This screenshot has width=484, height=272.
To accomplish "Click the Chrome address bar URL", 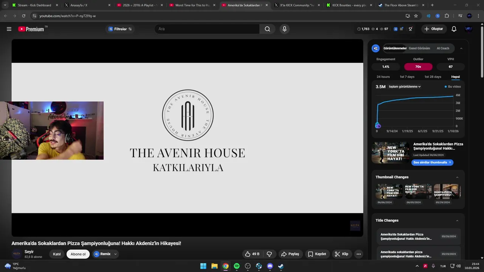I will [x=68, y=16].
